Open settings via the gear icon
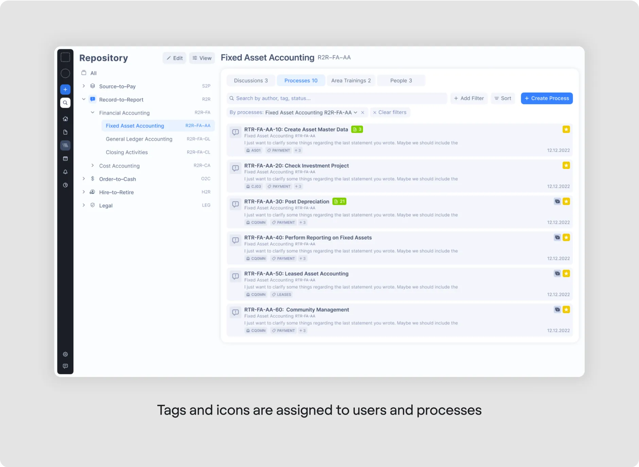The width and height of the screenshot is (639, 467). pyautogui.click(x=65, y=354)
